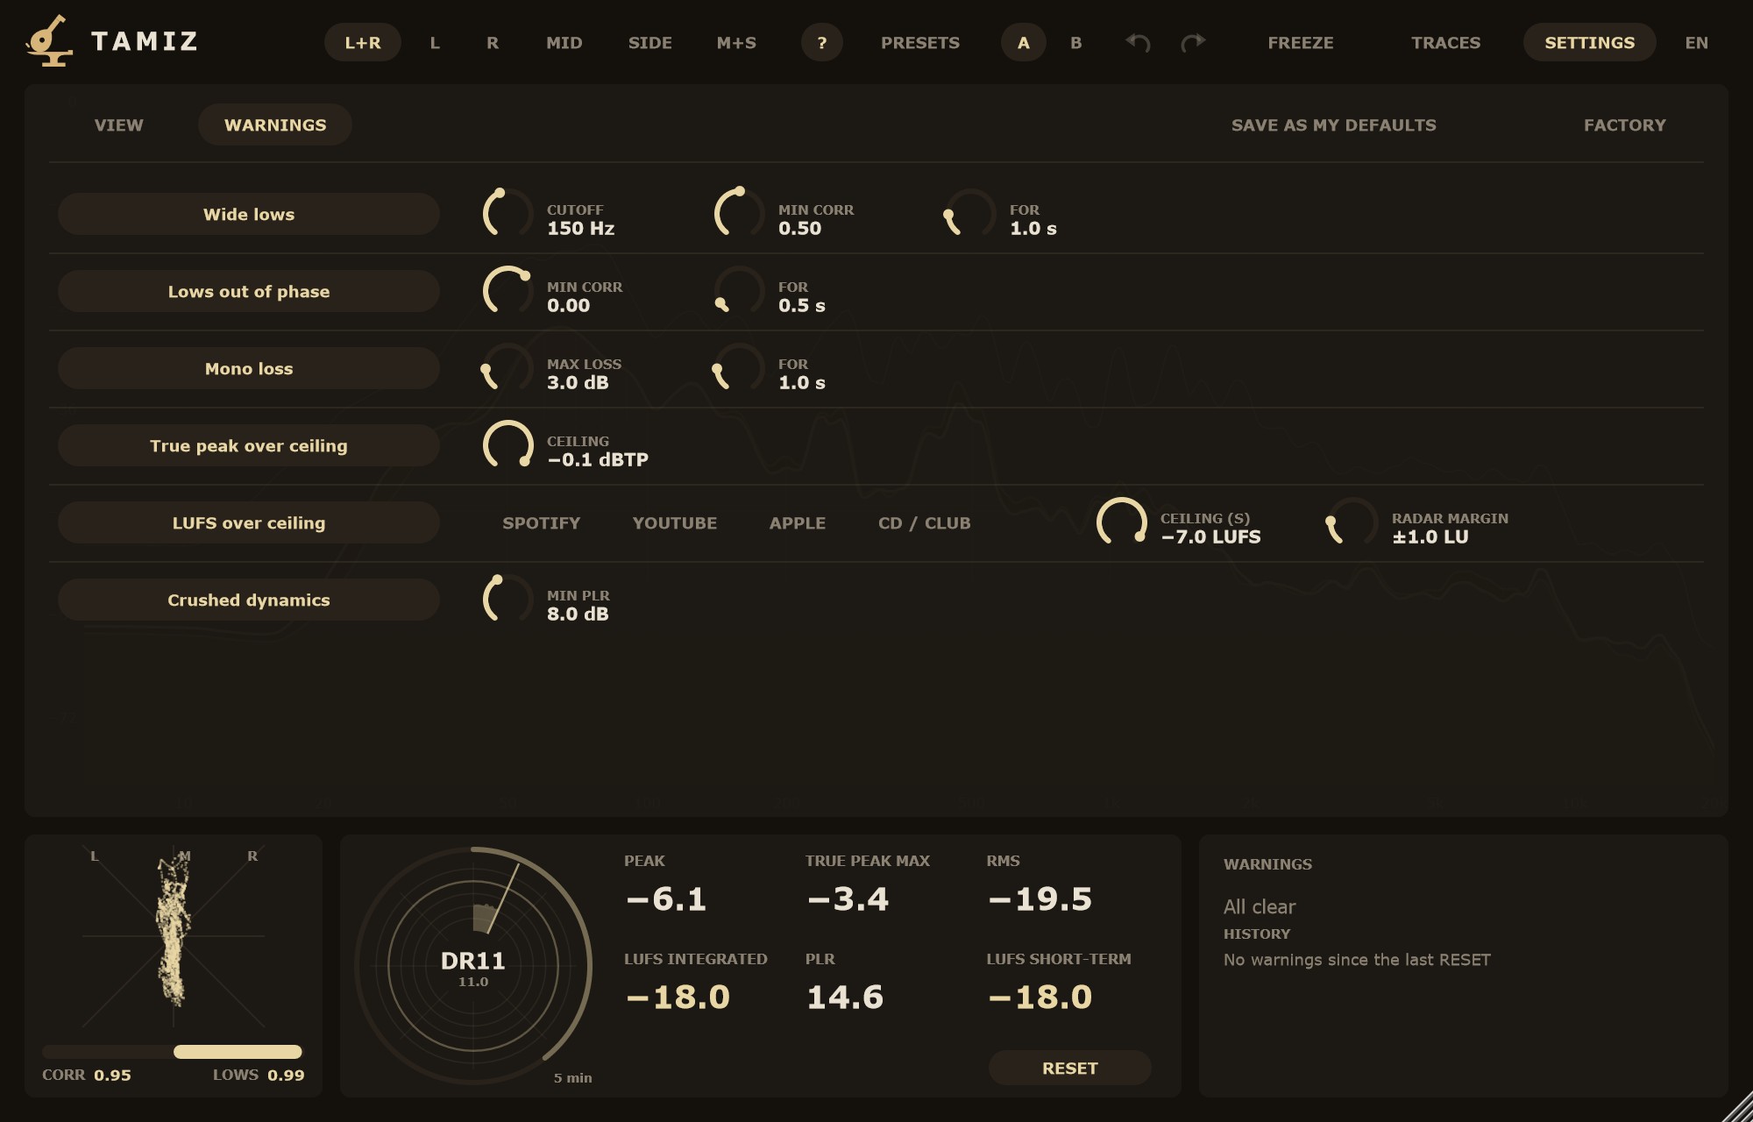Click FACTORY to restore defaults
Image resolution: width=1753 pixels, height=1122 pixels.
1625,124
